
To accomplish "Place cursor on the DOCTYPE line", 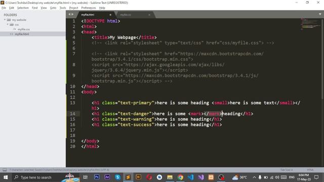I will [101, 21].
